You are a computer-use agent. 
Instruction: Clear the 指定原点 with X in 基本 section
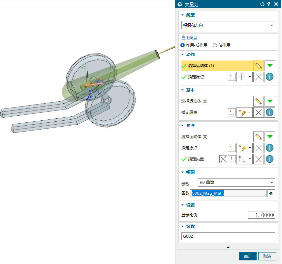(259, 112)
